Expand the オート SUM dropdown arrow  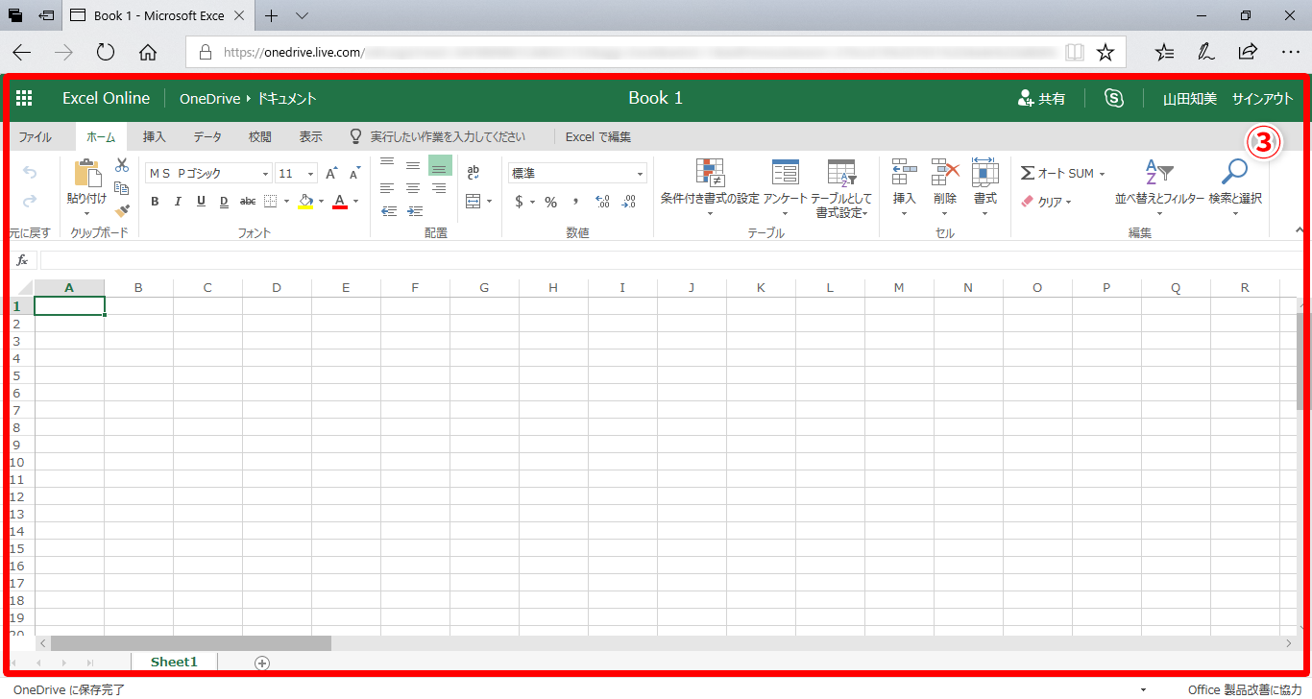click(1102, 174)
